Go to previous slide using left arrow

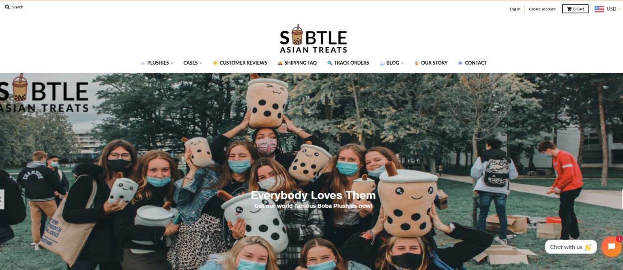(x=2, y=199)
